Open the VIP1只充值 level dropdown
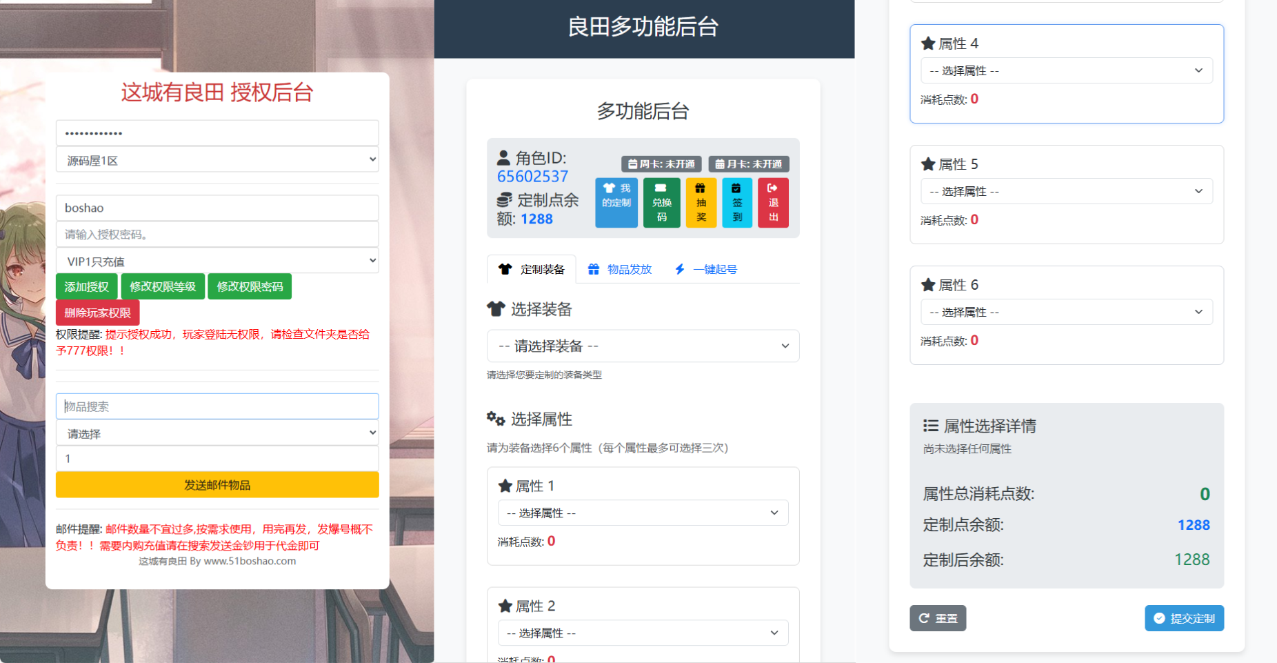 click(217, 261)
